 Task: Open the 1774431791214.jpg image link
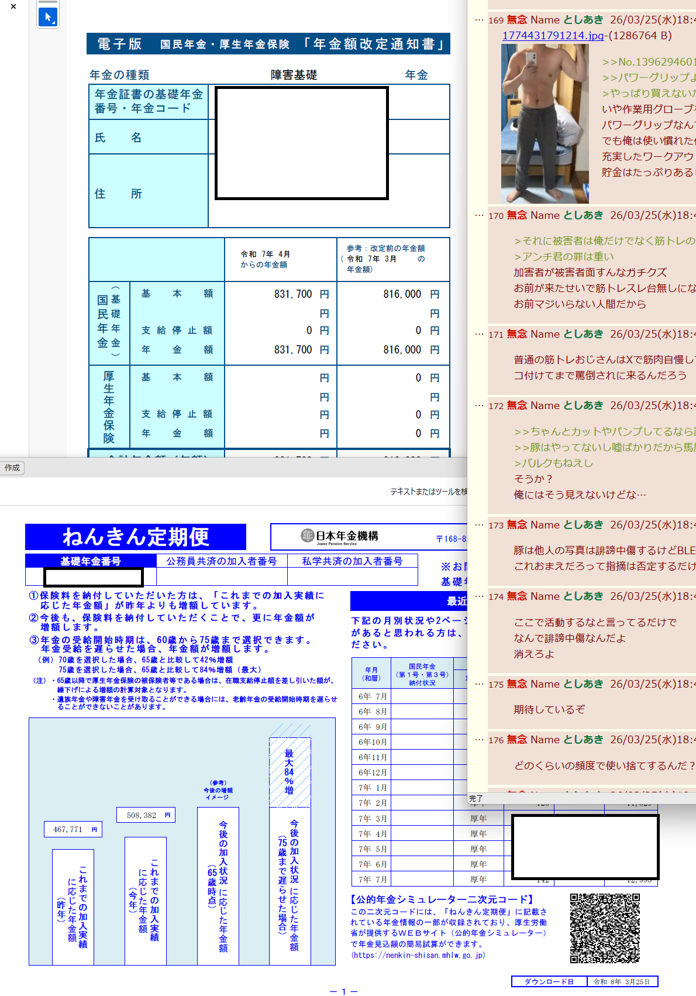point(553,36)
